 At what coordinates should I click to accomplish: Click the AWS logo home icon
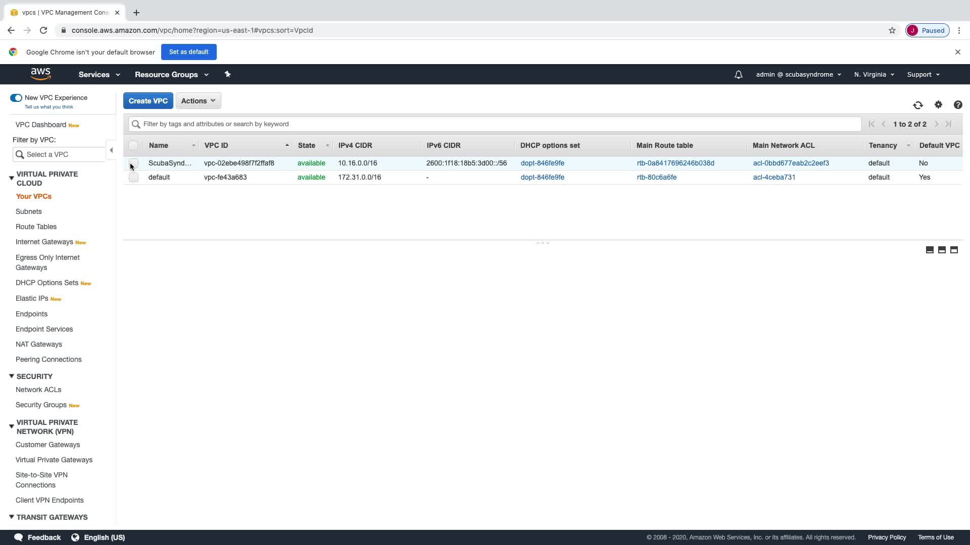[x=40, y=74]
